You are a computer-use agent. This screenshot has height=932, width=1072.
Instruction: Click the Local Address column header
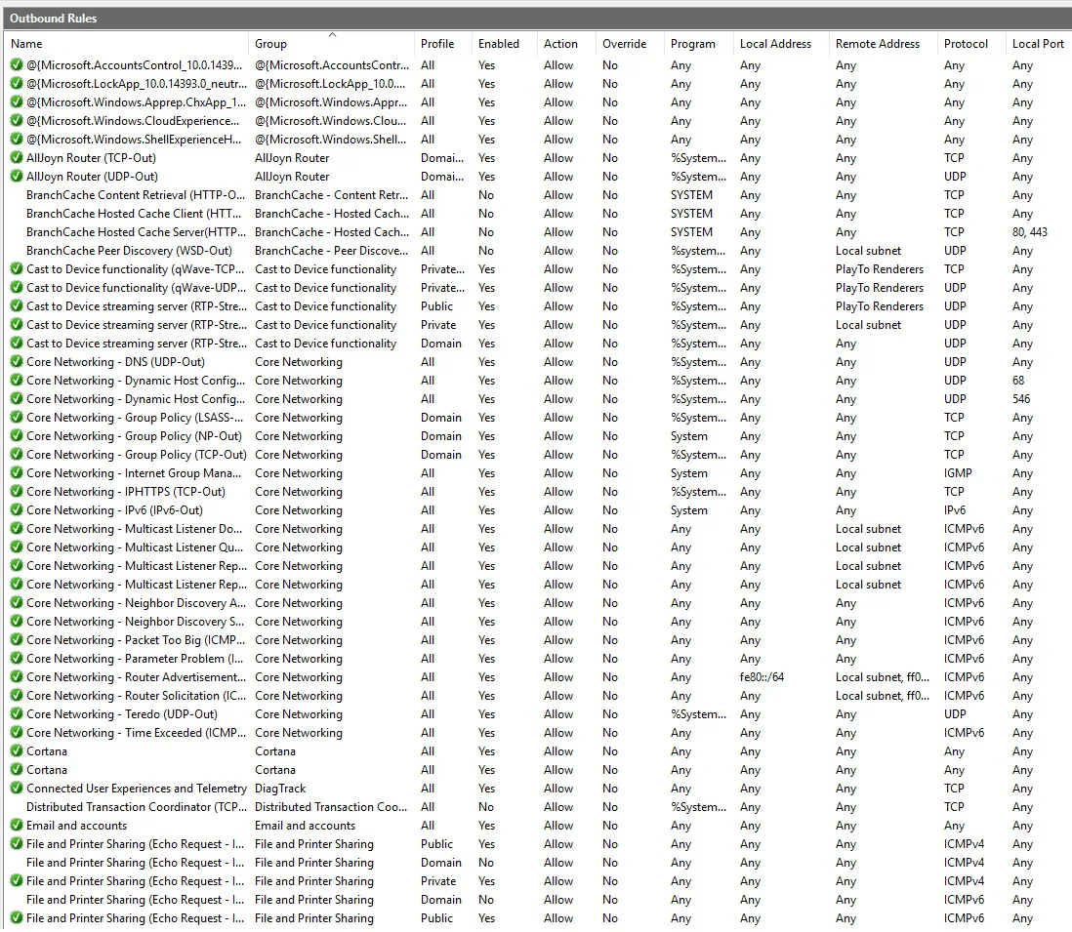[781, 44]
